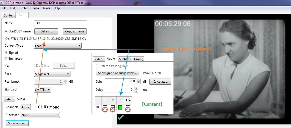291x128 pixels.
Task: Click the Details... button
Action: pos(46,31)
